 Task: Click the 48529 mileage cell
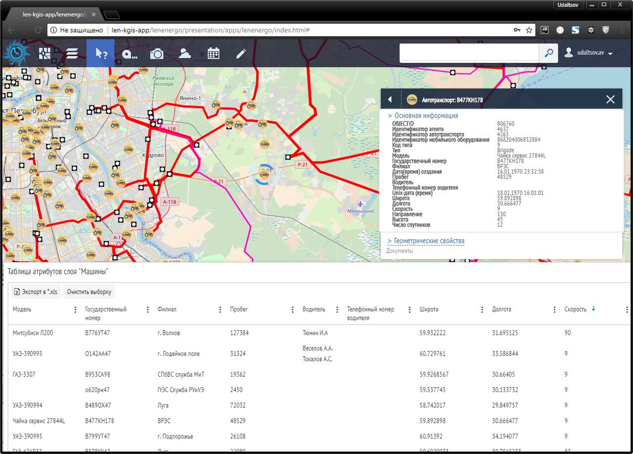click(238, 421)
